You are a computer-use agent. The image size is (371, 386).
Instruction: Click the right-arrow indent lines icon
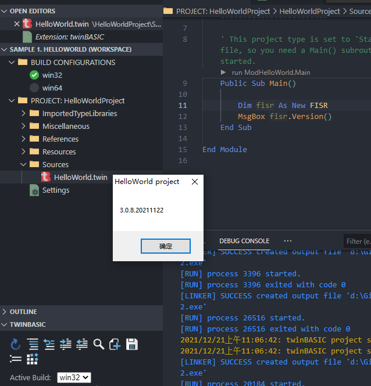[66, 344]
